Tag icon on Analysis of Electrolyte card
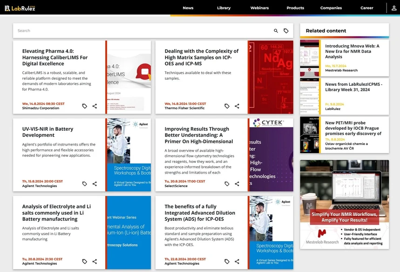400x272 pixels. pyautogui.click(x=84, y=262)
